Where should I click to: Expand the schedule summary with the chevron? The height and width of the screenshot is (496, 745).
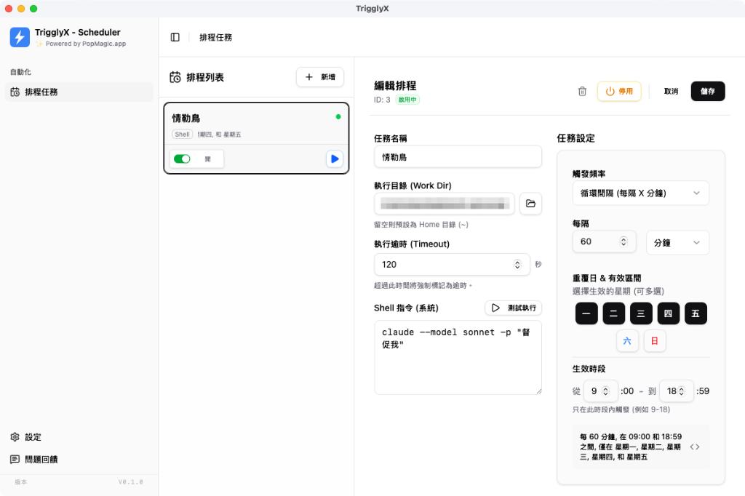tap(695, 447)
